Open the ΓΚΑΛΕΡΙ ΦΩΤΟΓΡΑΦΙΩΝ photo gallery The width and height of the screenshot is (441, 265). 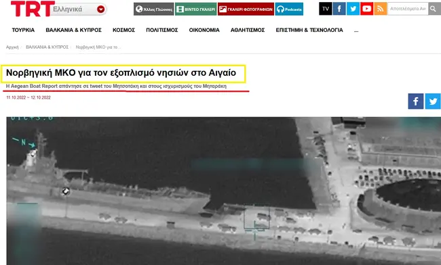click(x=246, y=9)
